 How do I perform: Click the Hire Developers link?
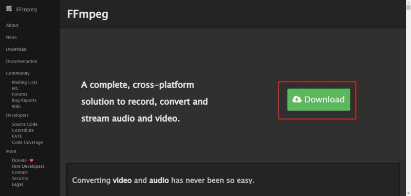tap(28, 166)
